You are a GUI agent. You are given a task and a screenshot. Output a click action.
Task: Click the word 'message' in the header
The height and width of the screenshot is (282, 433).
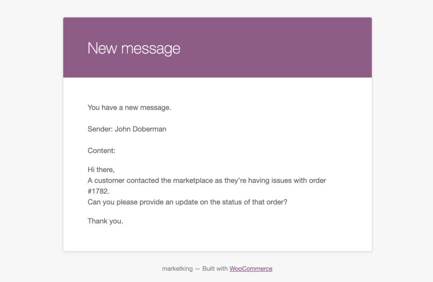point(151,49)
